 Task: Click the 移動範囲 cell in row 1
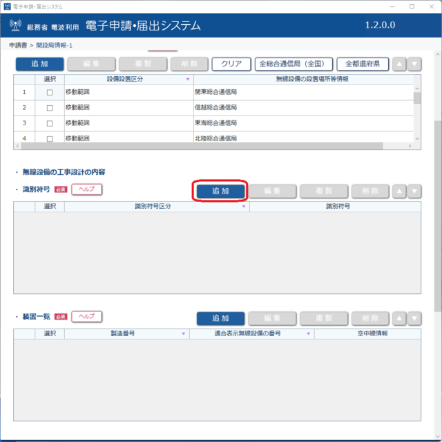tap(129, 92)
